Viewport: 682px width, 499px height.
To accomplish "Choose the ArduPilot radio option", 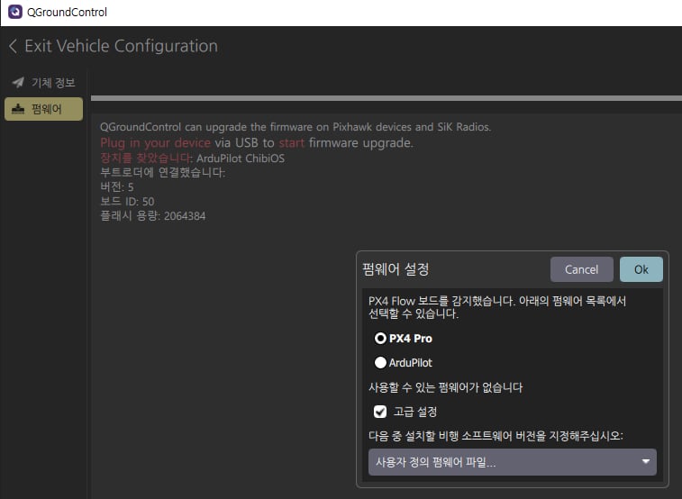I will click(x=380, y=363).
